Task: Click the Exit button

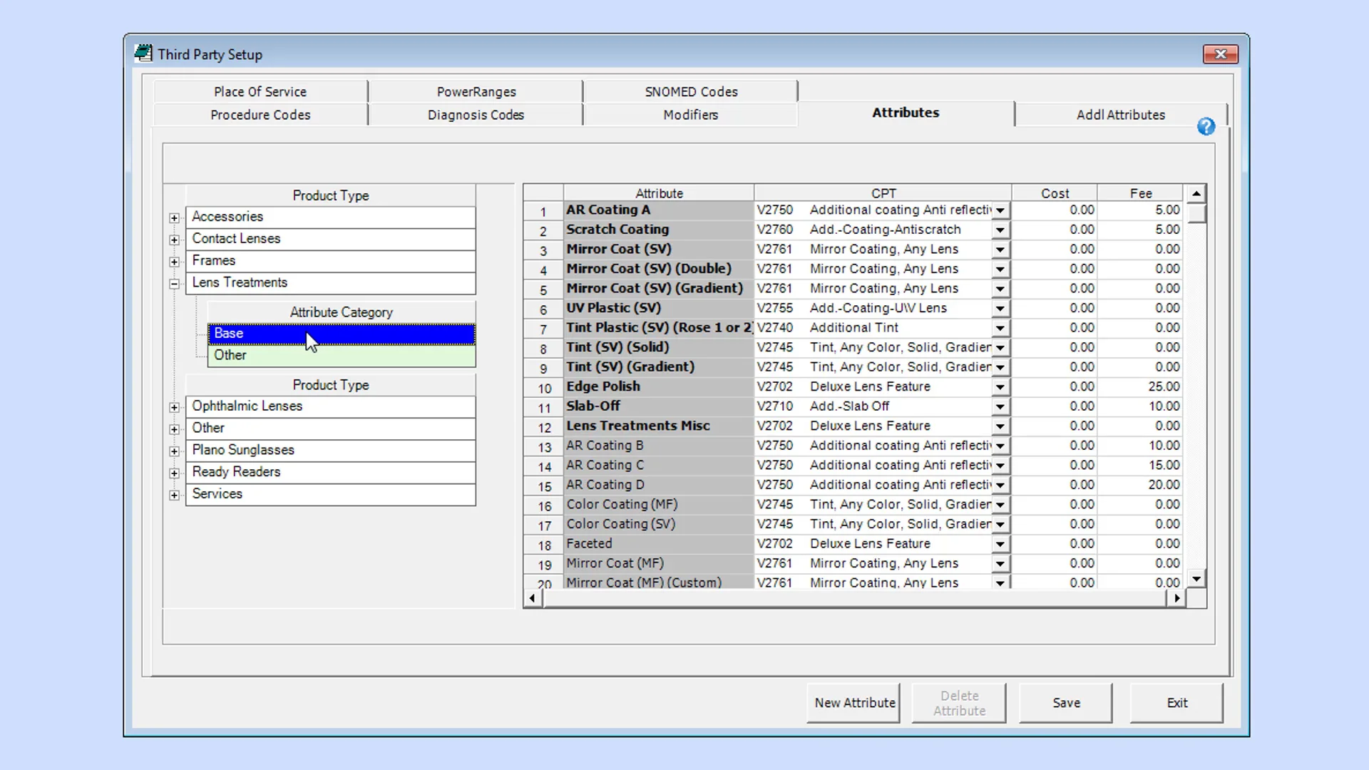Action: (x=1176, y=703)
